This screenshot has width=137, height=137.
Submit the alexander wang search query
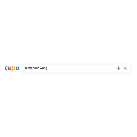click(x=125, y=68)
